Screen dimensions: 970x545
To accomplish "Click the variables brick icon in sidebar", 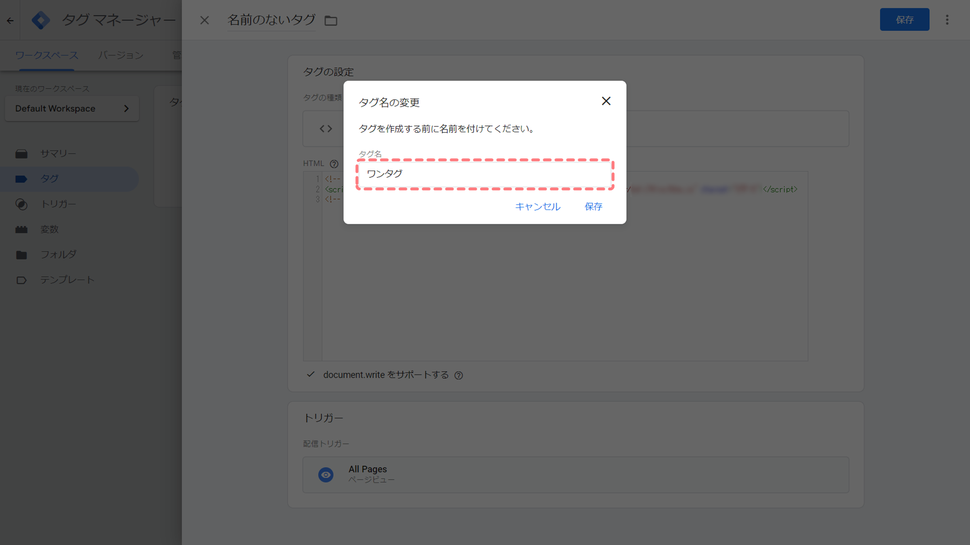I will coord(21,230).
